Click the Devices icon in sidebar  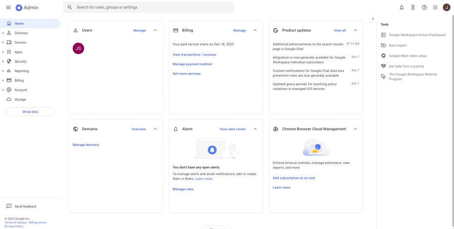click(x=9, y=43)
